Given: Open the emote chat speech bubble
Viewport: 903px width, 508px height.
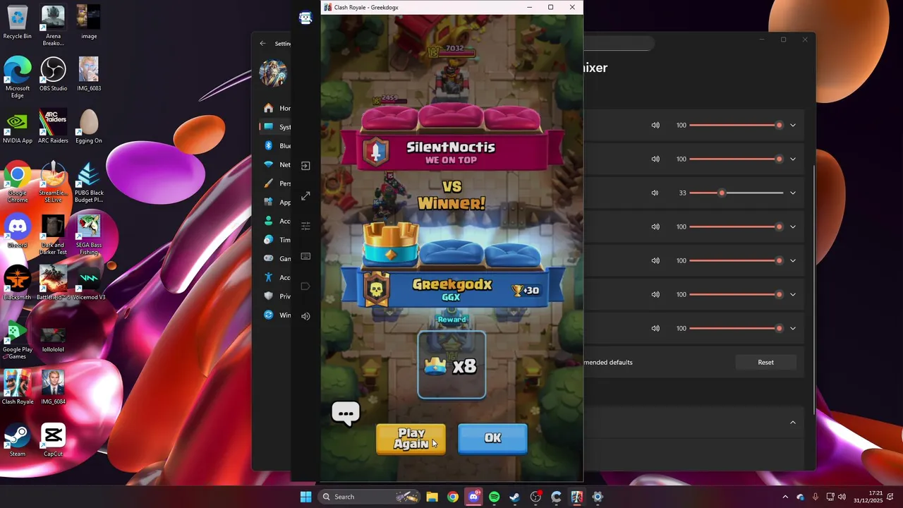Looking at the screenshot, I should coord(346,413).
